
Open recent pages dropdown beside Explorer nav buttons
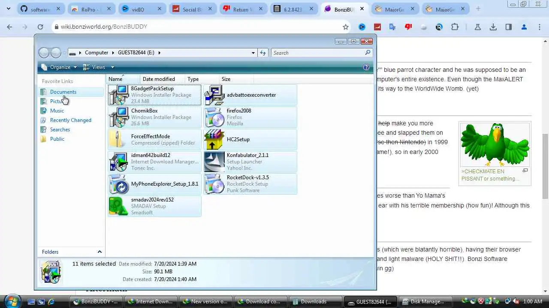tap(64, 53)
